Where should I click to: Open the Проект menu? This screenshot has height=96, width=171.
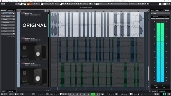click(x=14, y=1)
